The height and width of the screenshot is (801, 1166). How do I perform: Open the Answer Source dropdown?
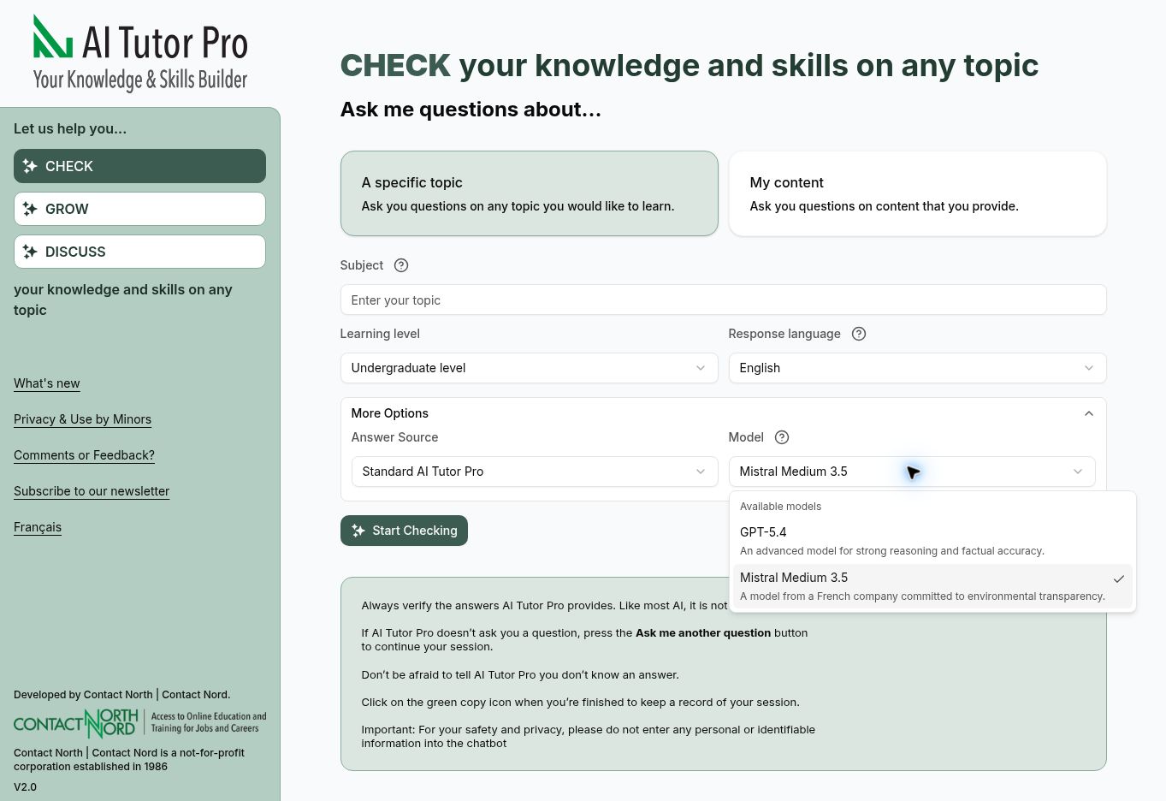535,472
